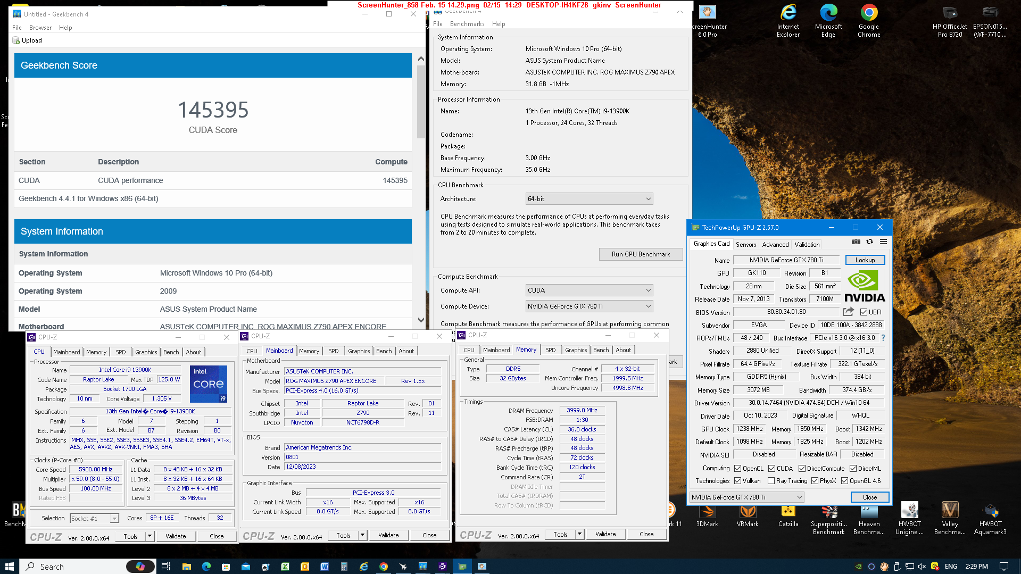The image size is (1021, 574).
Task: Click the Windows Start button
Action: pyautogui.click(x=10, y=567)
